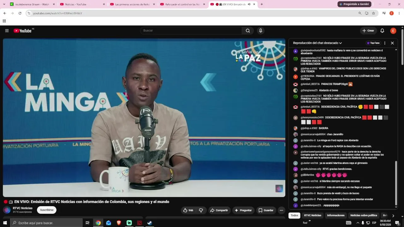Open Steam from the taskbar
The width and height of the screenshot is (404, 227).
click(150, 223)
